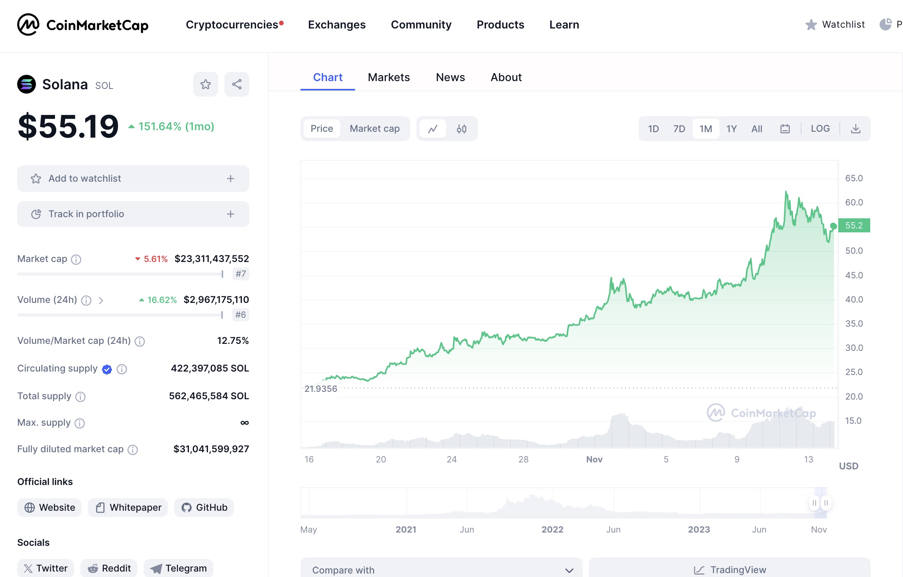Click the plus icon on Track in portfolio
This screenshot has width=903, height=577.
pos(231,214)
